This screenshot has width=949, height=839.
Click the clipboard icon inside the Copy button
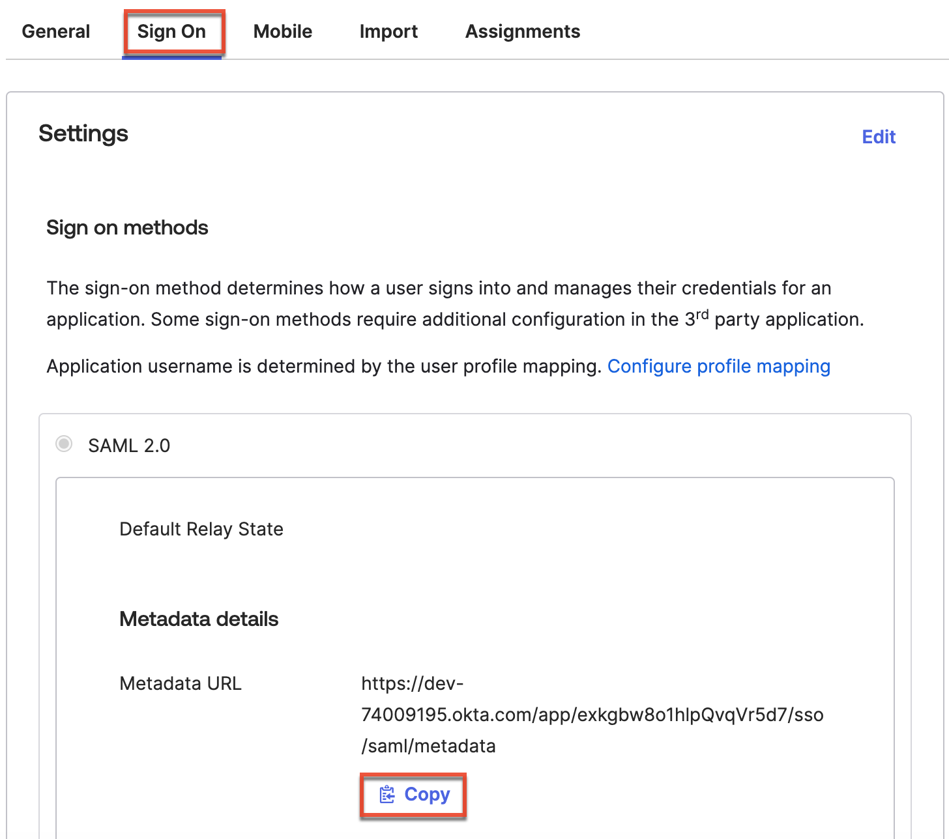[x=387, y=794]
